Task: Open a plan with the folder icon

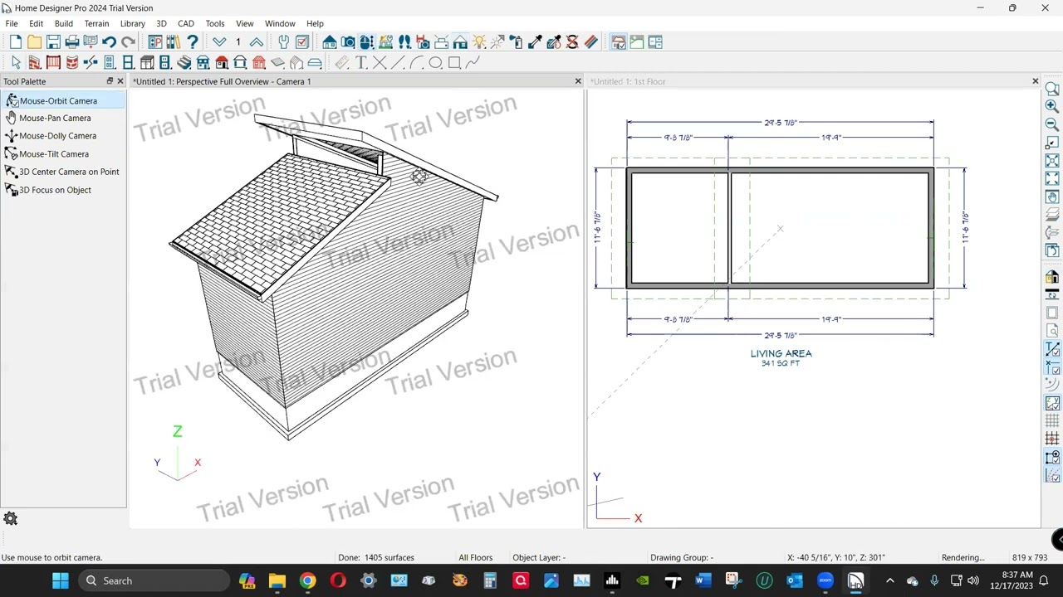Action: tap(34, 42)
